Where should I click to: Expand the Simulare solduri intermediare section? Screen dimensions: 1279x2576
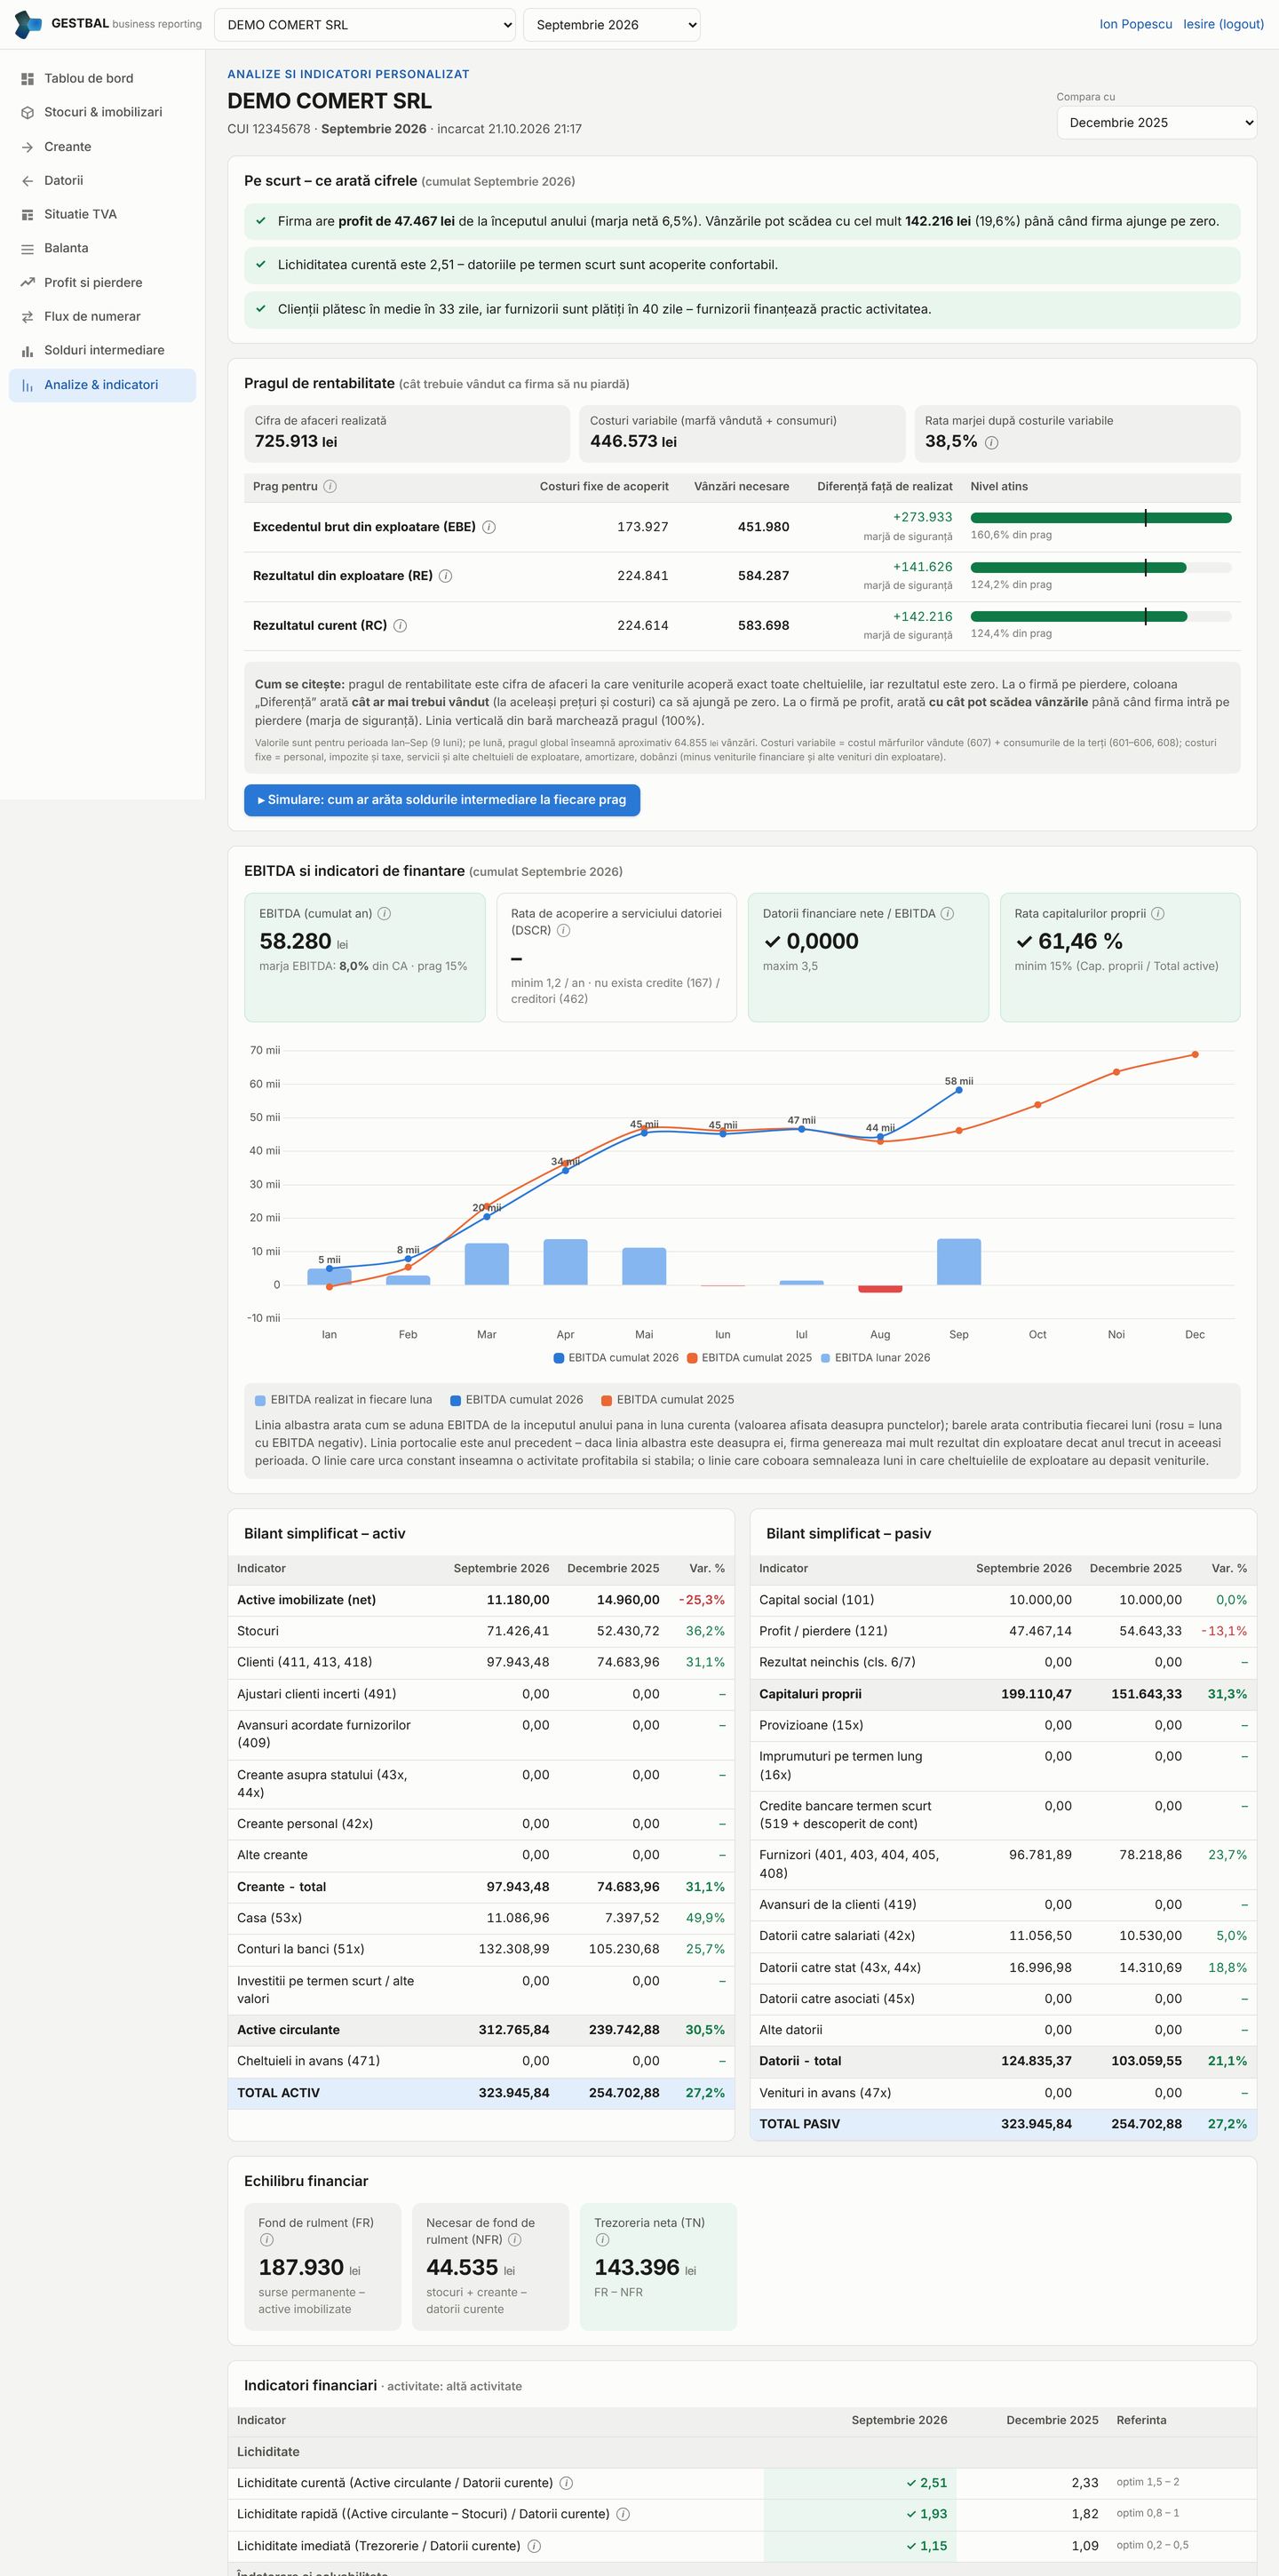(x=442, y=800)
